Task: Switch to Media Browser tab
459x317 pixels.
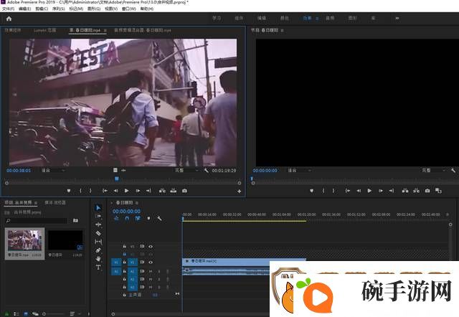Action: pos(55,202)
